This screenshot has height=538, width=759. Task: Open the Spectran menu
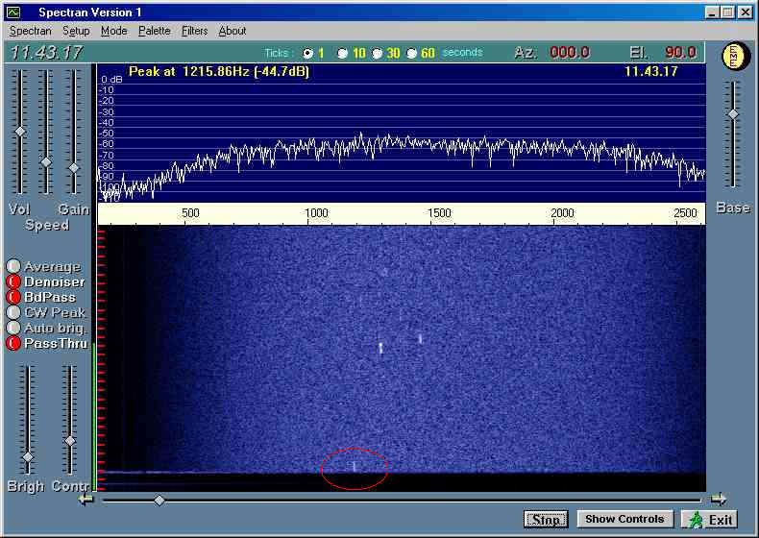[x=30, y=31]
